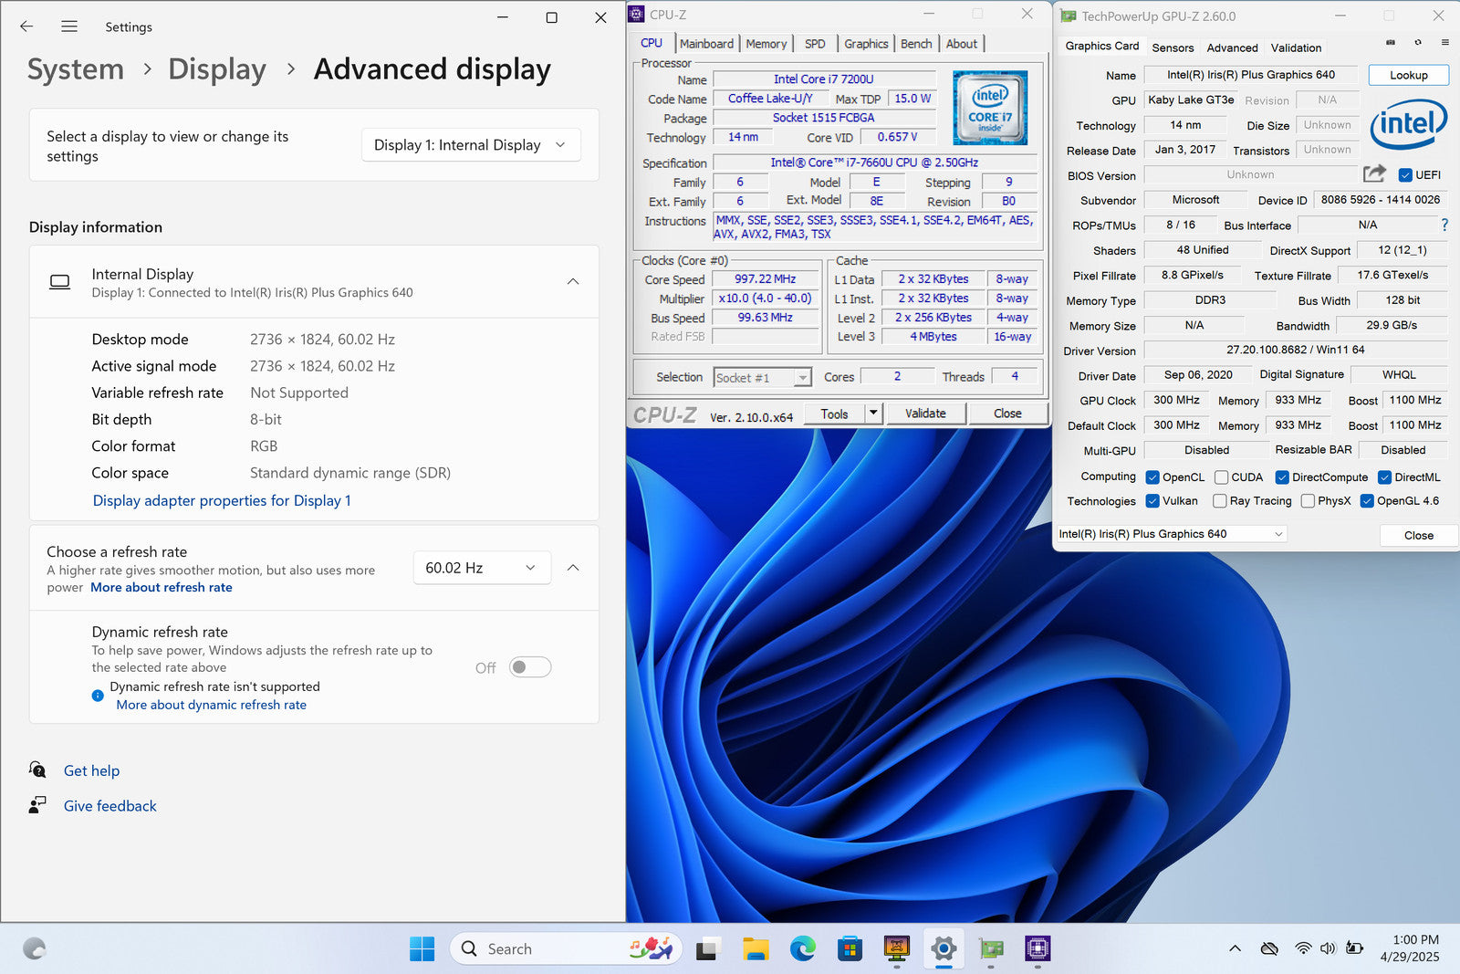The width and height of the screenshot is (1460, 974).
Task: Open the Settings hamburger navigation menu
Action: tap(69, 26)
